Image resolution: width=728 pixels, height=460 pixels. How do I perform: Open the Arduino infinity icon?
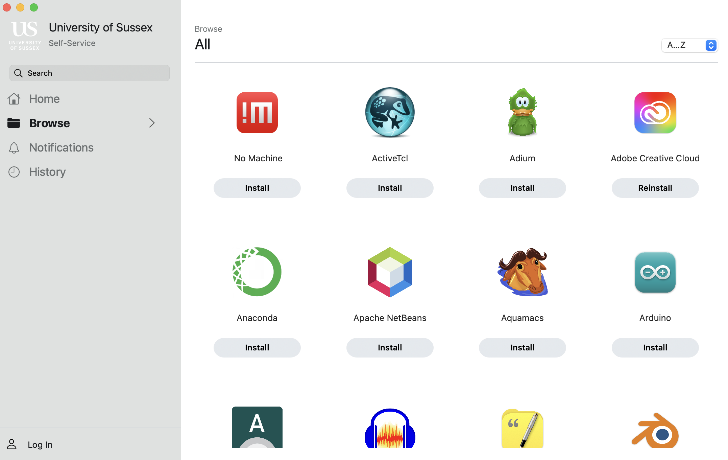(x=655, y=272)
